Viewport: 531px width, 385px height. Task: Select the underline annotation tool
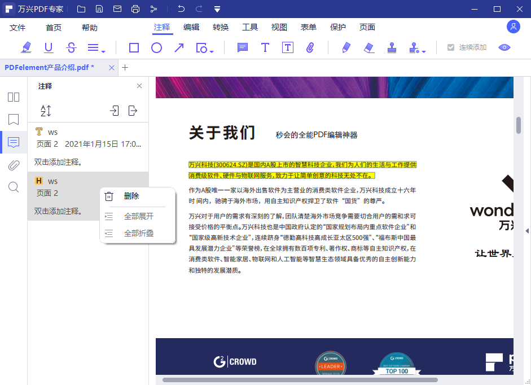(x=49, y=47)
